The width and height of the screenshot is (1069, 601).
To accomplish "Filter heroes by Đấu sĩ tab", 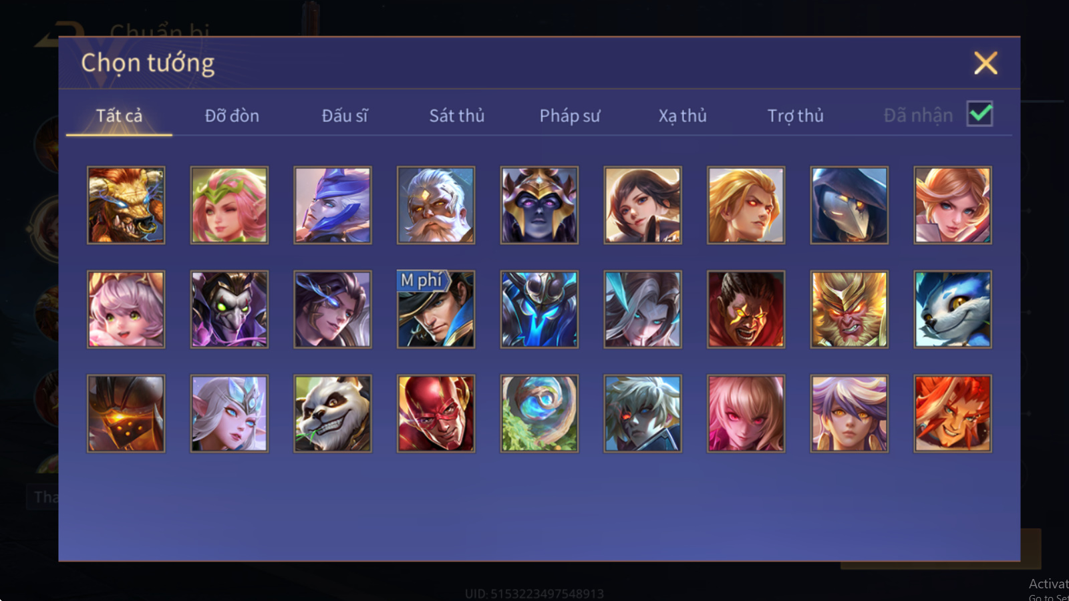I will coord(345,116).
